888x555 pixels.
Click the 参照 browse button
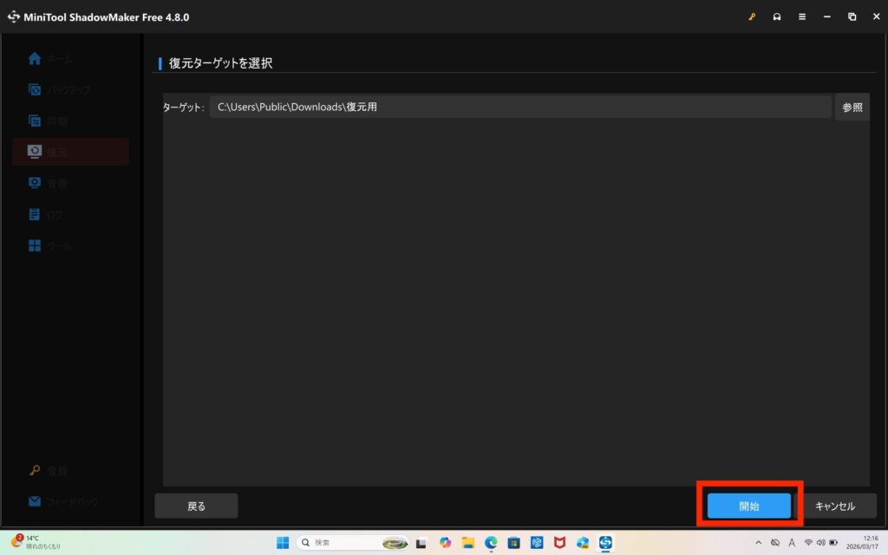[x=852, y=108]
